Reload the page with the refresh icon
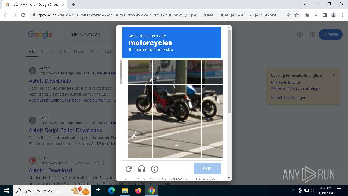Image resolution: width=348 pixels, height=196 pixels. pos(23,15)
